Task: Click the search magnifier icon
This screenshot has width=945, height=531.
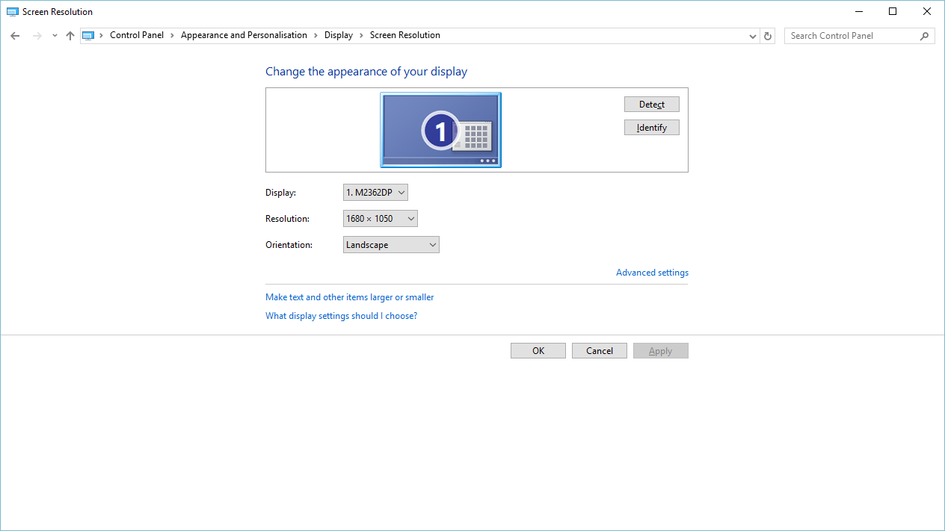Action: [925, 36]
